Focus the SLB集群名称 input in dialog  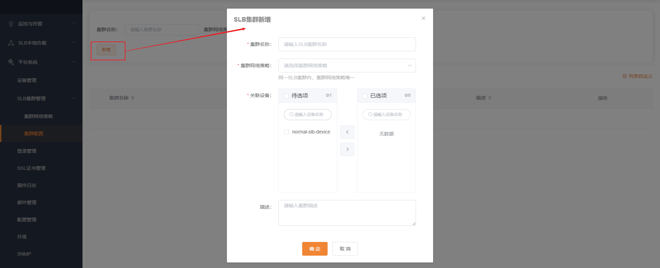(x=347, y=44)
